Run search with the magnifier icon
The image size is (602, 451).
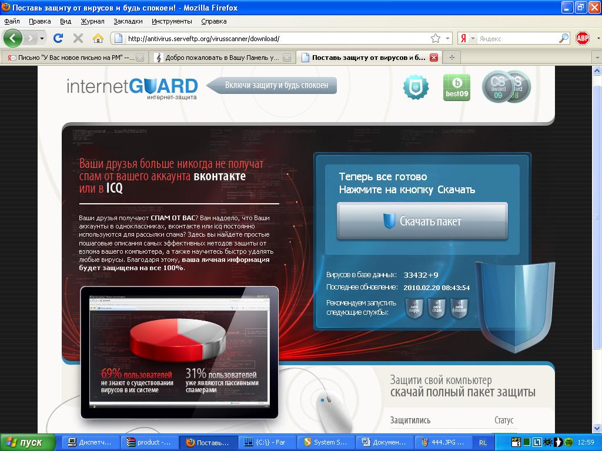(x=563, y=38)
